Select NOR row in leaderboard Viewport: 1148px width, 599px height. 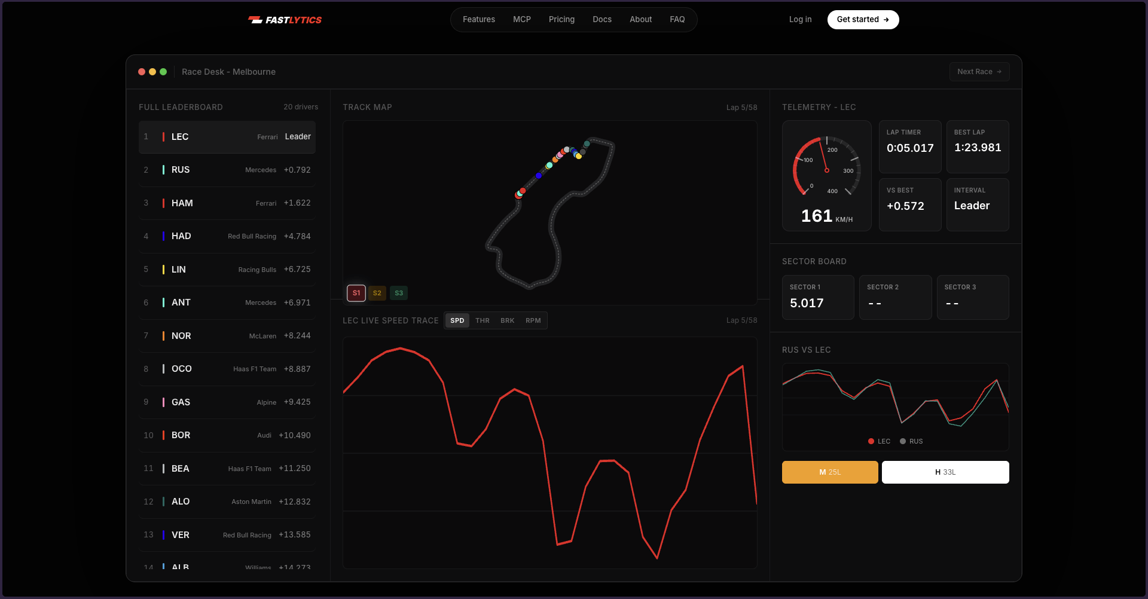click(227, 336)
